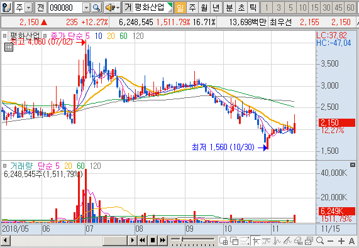This screenshot has height=248, width=359.
Task: Click the stock code field 090080
Action: point(65,8)
